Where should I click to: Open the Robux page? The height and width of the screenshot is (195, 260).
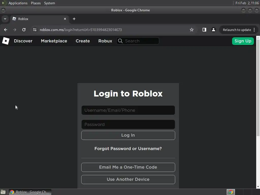105,41
